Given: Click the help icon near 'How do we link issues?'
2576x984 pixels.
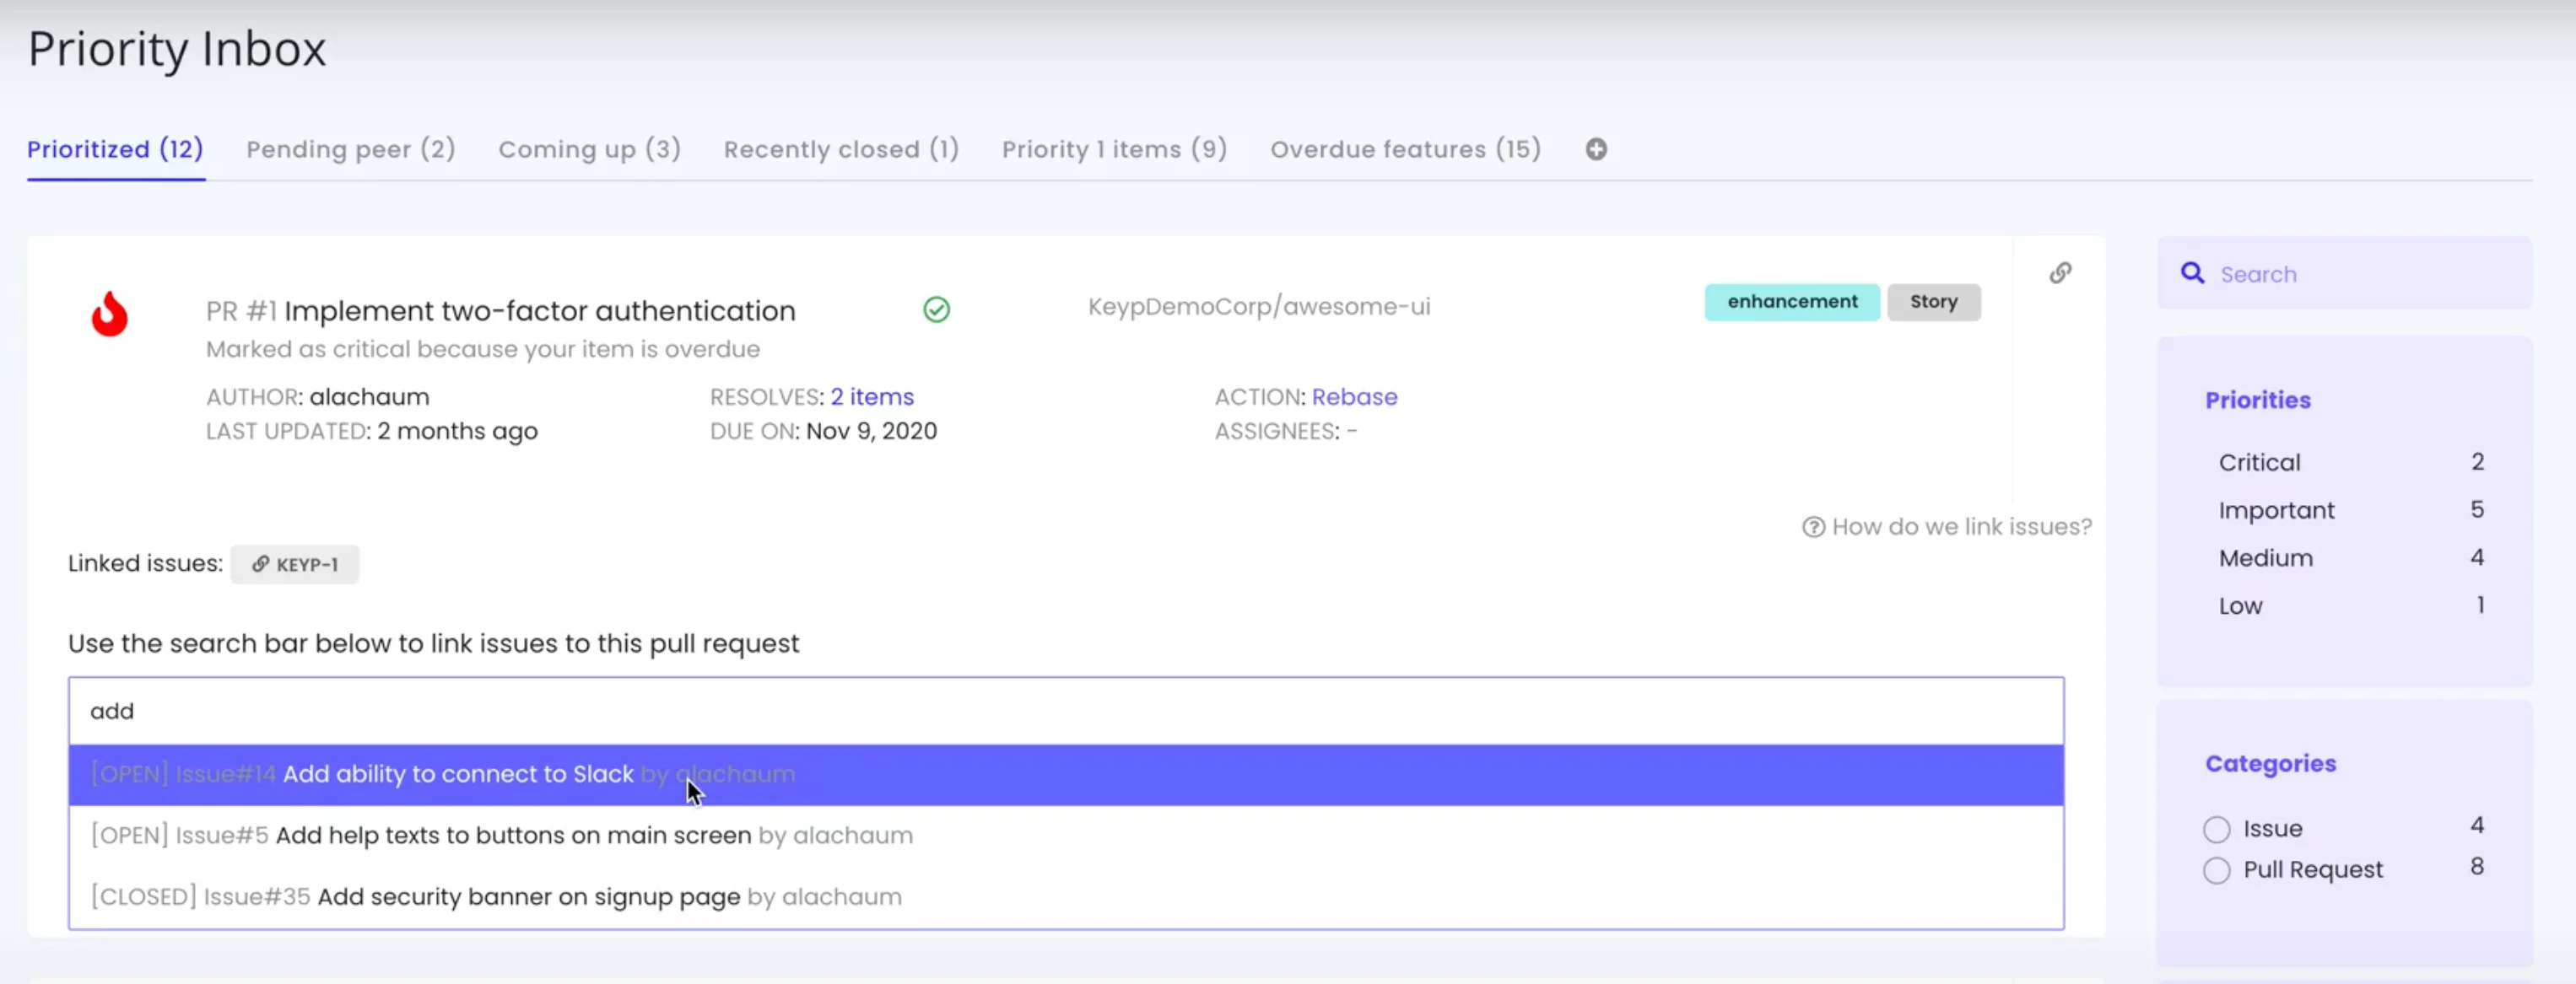Looking at the screenshot, I should coord(1813,526).
